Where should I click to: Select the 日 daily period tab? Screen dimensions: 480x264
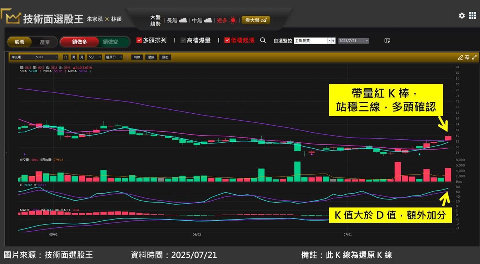pos(65,57)
